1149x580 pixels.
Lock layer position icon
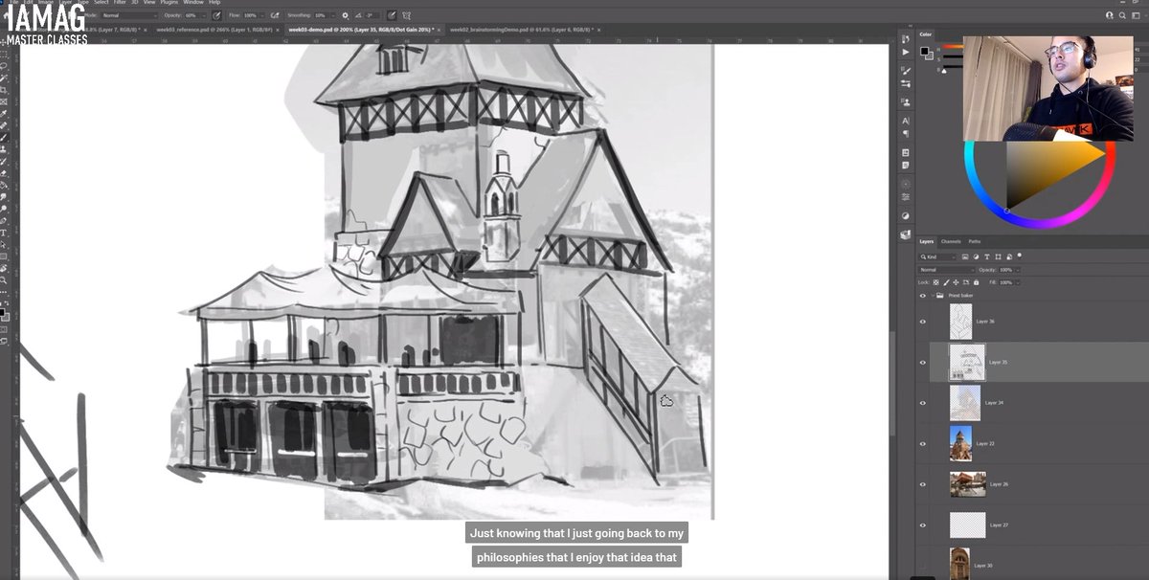coord(956,282)
